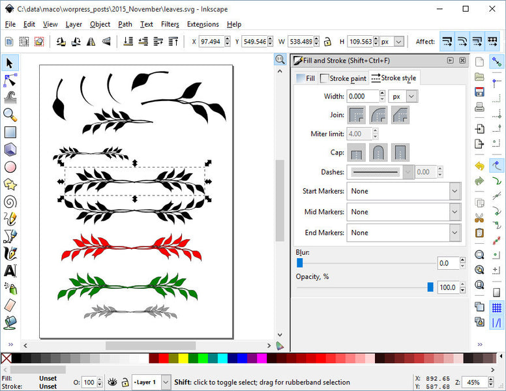Activate the Node edit tool

pyautogui.click(x=10, y=80)
